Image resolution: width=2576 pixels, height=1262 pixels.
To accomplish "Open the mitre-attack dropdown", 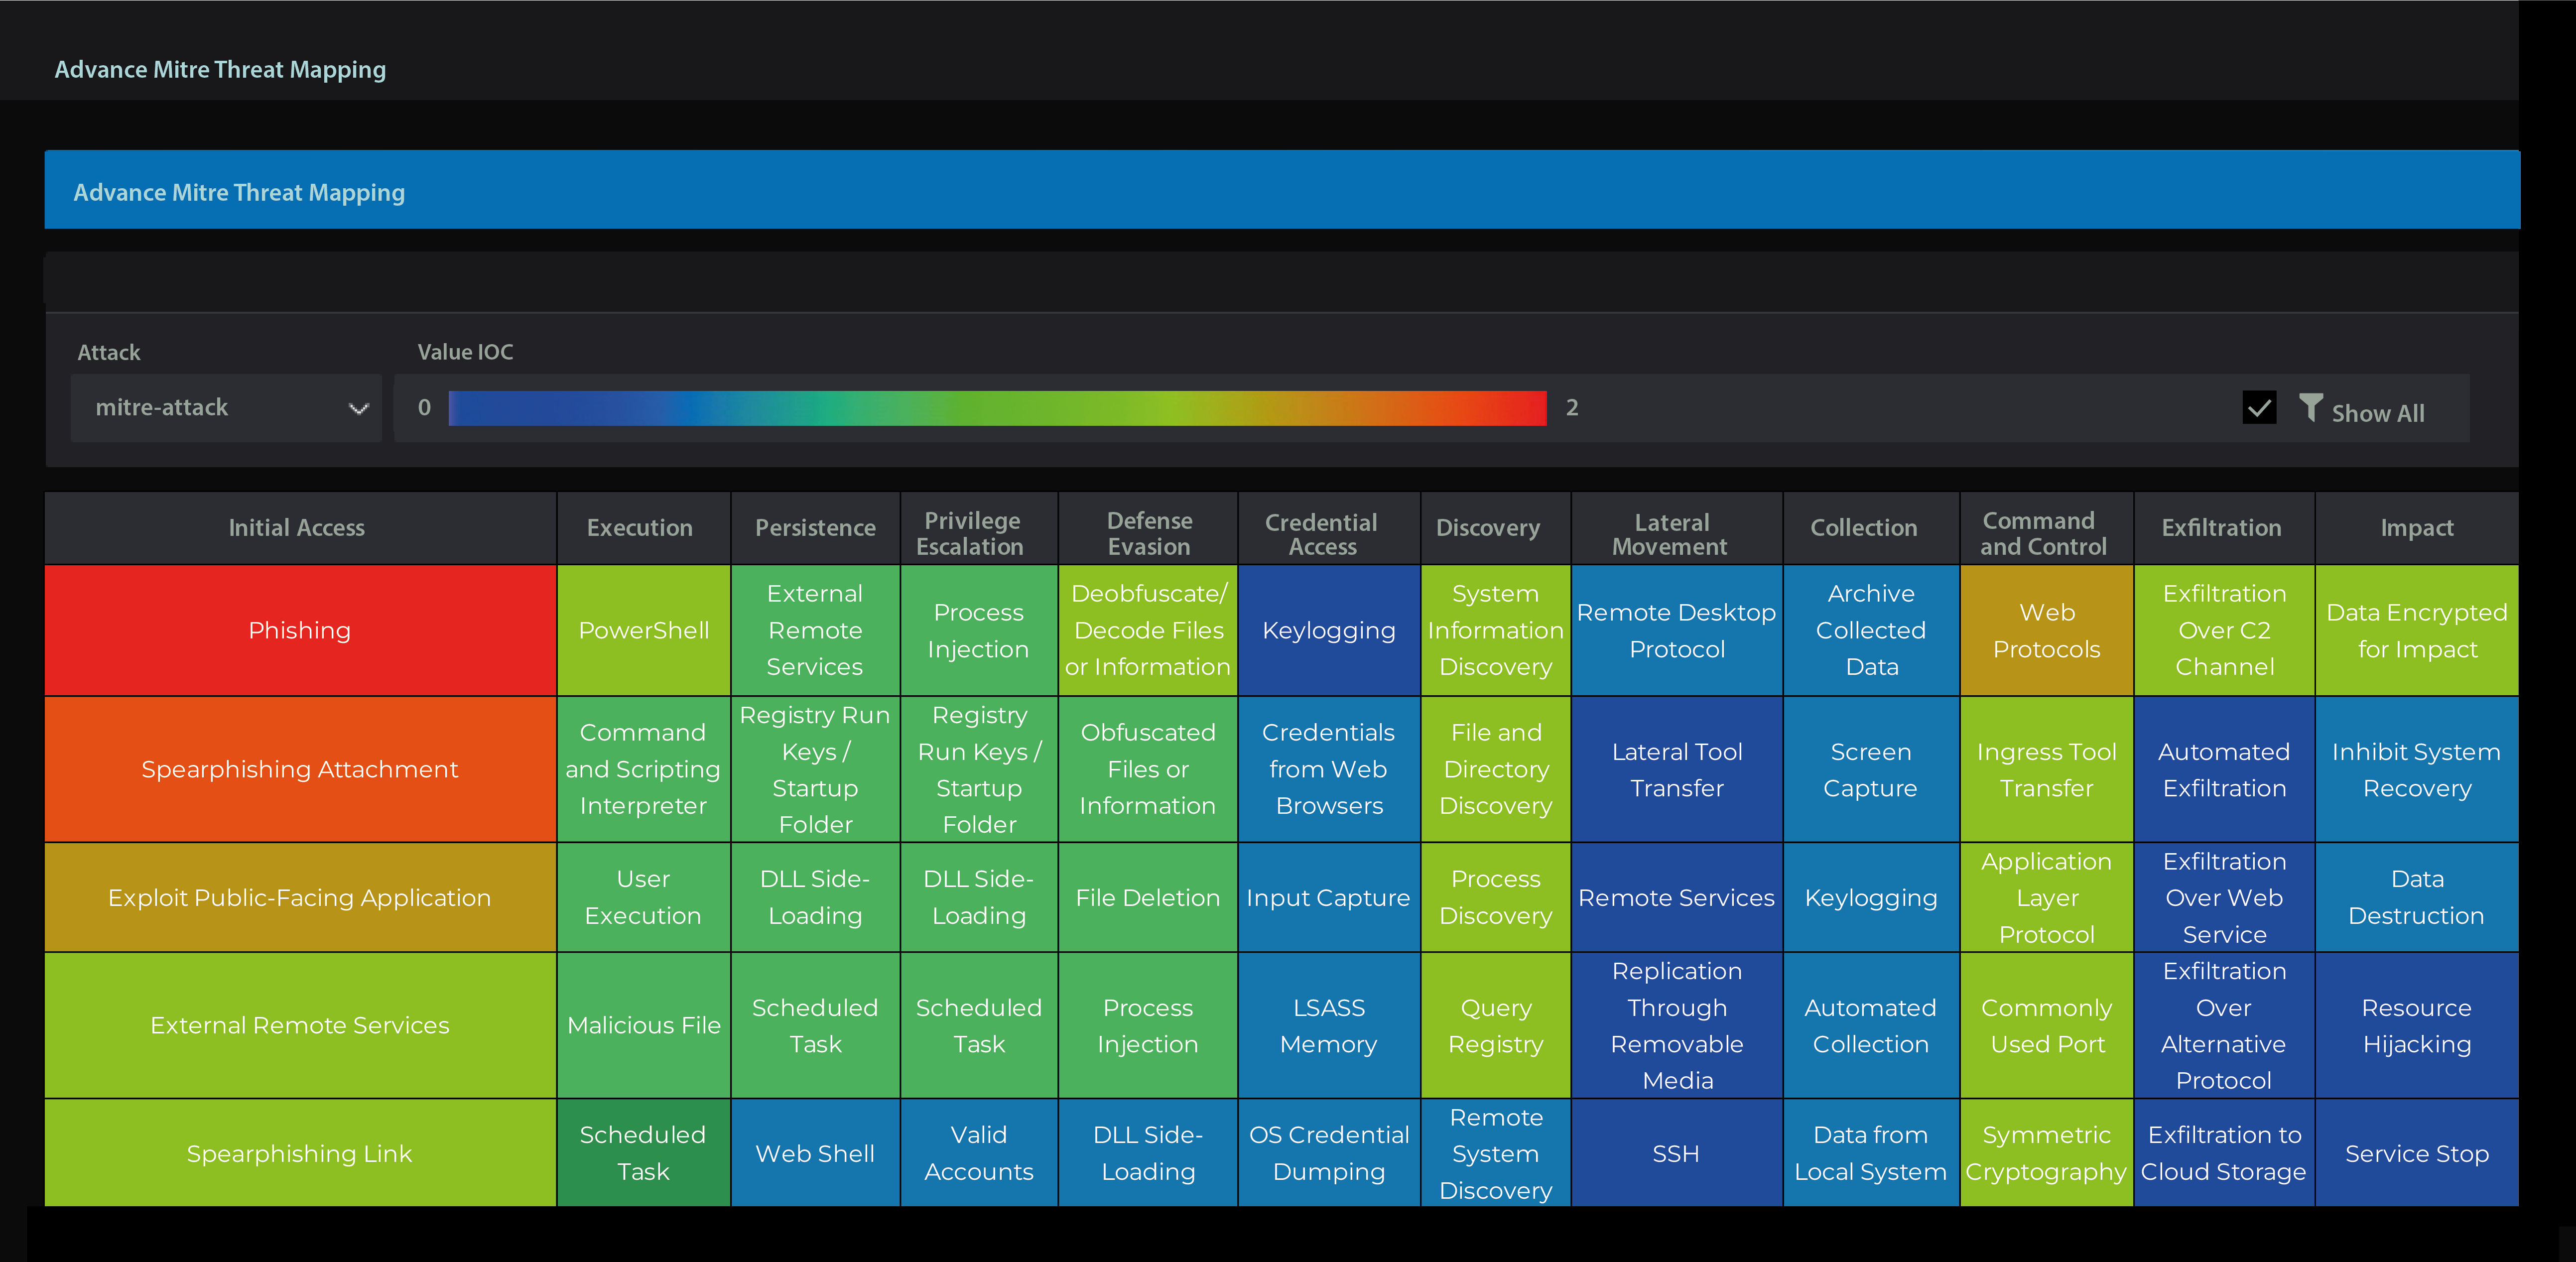I will [x=226, y=408].
